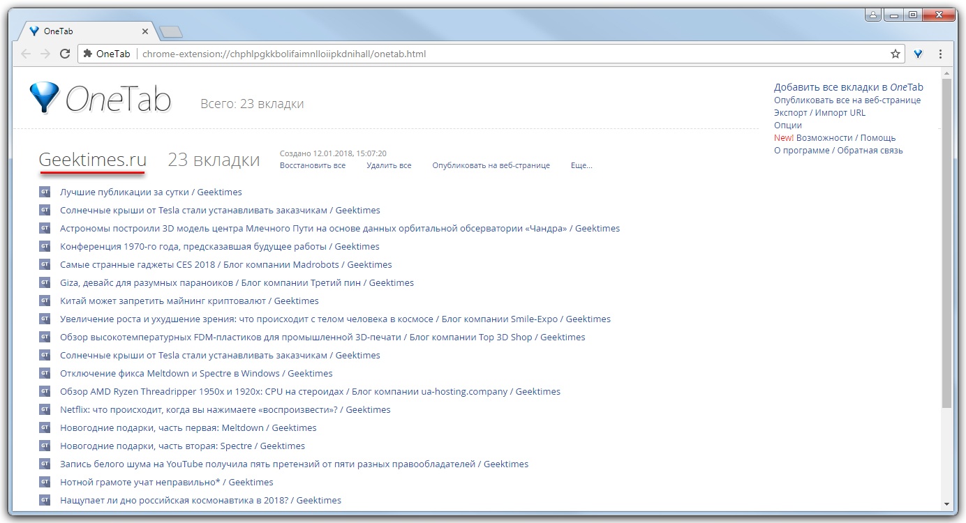The height and width of the screenshot is (523, 966).
Task: Bookmark this page with the star icon
Action: point(896,54)
